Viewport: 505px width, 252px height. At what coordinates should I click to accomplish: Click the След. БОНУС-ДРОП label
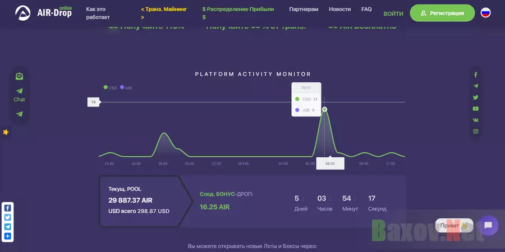227,194
